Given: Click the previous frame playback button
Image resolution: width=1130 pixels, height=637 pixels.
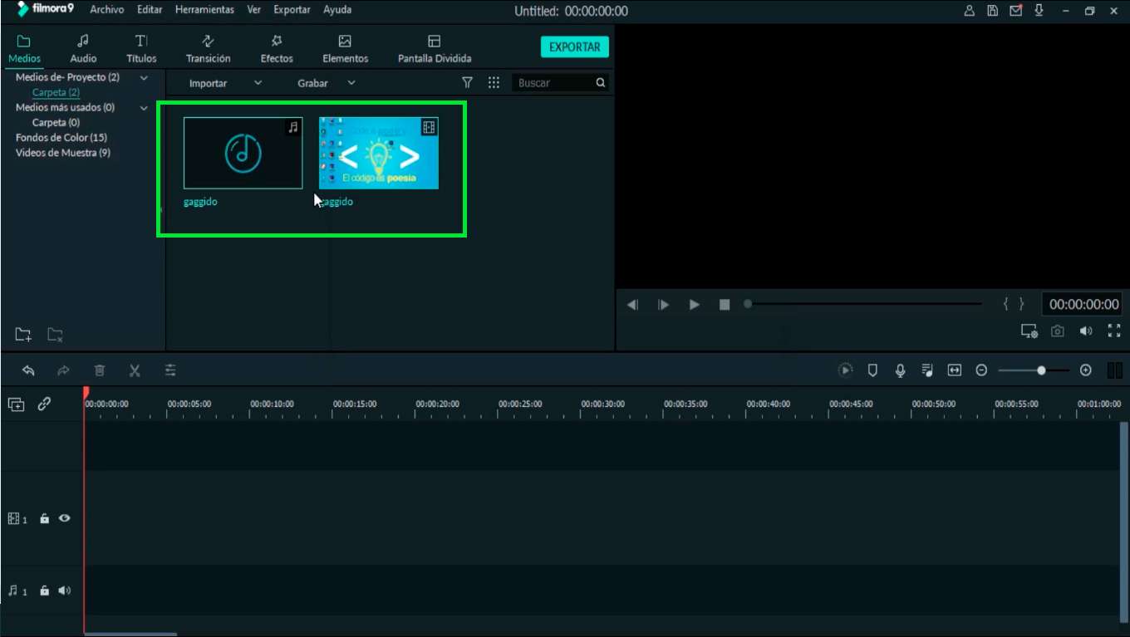Looking at the screenshot, I should (632, 305).
